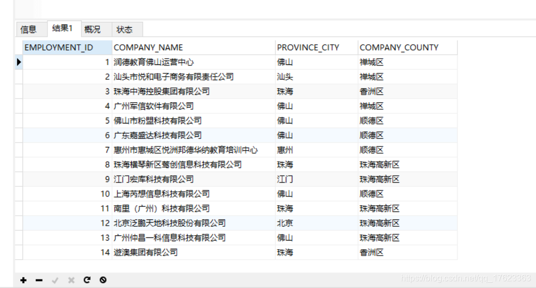Click EMPLOYMENT_ID cell with value 12
Image resolution: width=536 pixels, height=288 pixels.
tap(67, 223)
